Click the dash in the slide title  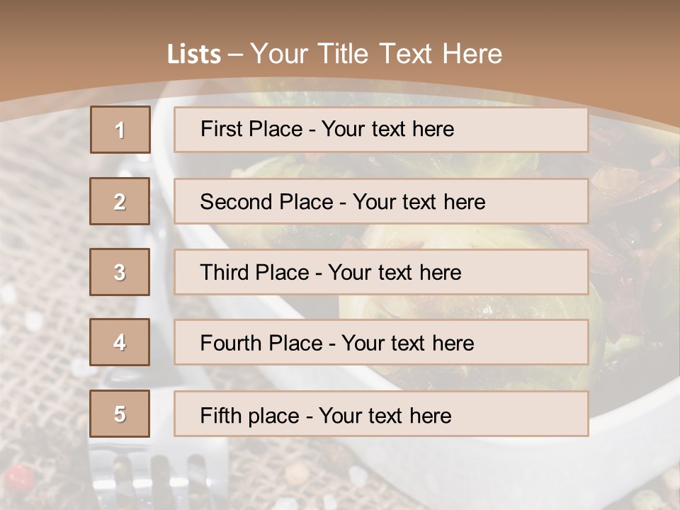pos(235,55)
